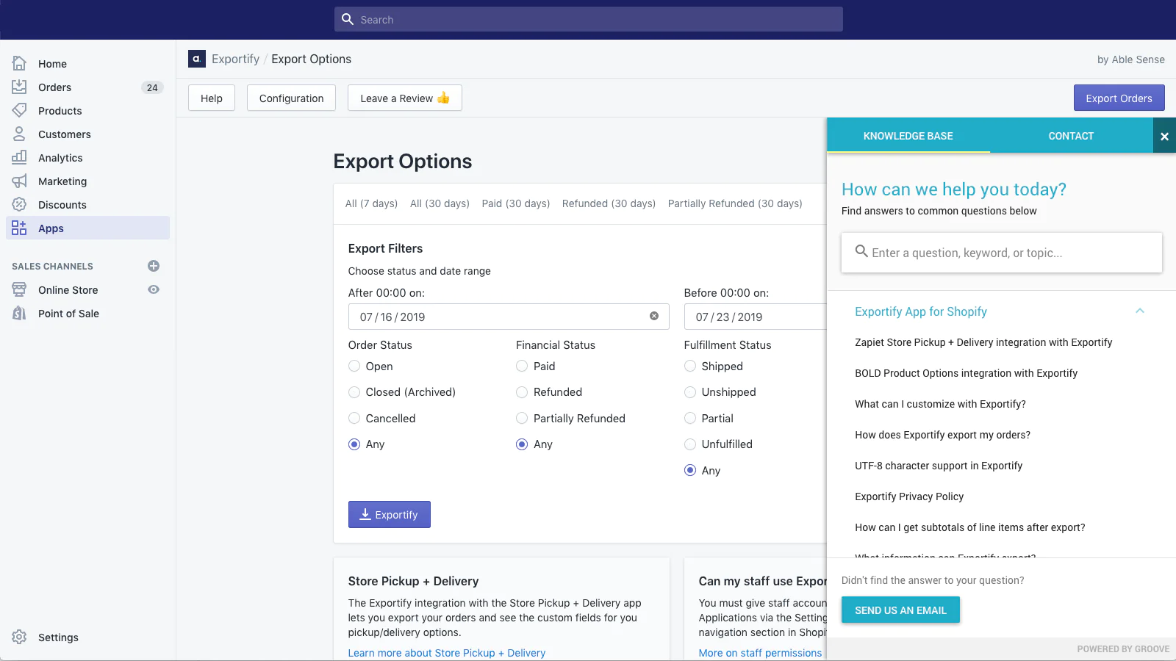
Task: Click Leave a Review button
Action: click(x=405, y=98)
